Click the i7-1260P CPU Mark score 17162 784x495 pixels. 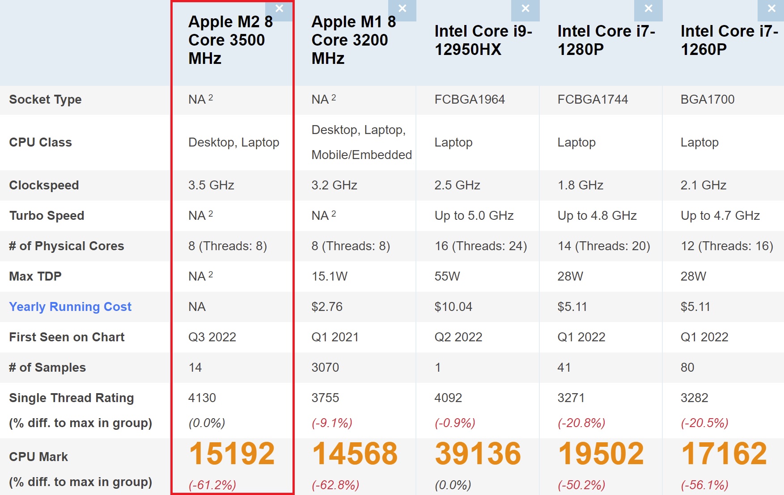click(724, 454)
